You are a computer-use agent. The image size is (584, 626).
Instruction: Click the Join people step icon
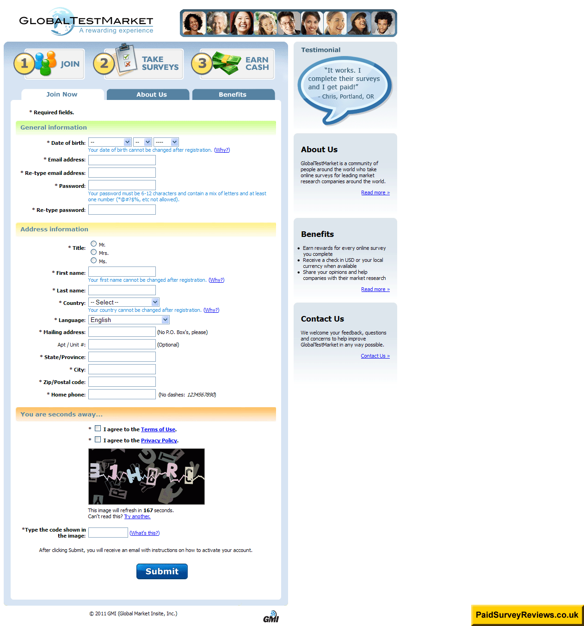(x=45, y=63)
